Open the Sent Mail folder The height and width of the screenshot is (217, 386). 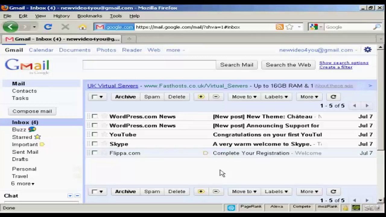pyautogui.click(x=25, y=152)
